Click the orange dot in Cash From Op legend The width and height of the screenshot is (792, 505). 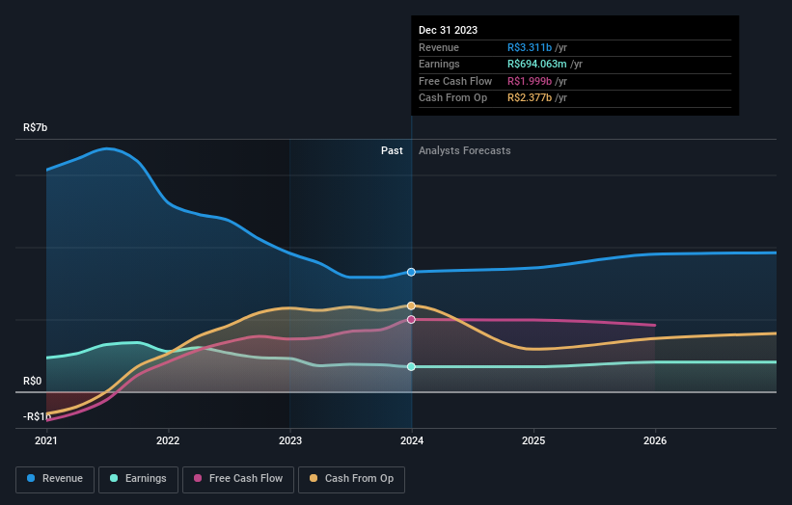click(x=314, y=478)
